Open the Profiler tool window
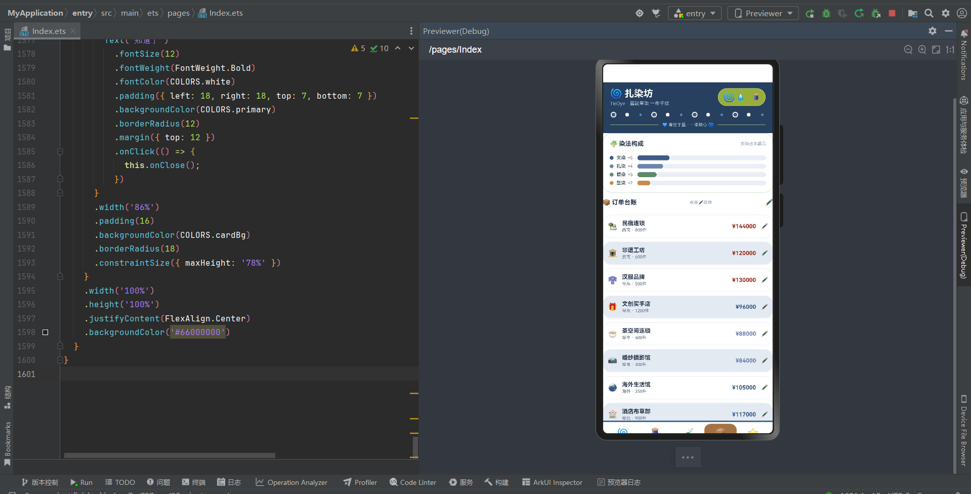971x494 pixels. (x=360, y=482)
